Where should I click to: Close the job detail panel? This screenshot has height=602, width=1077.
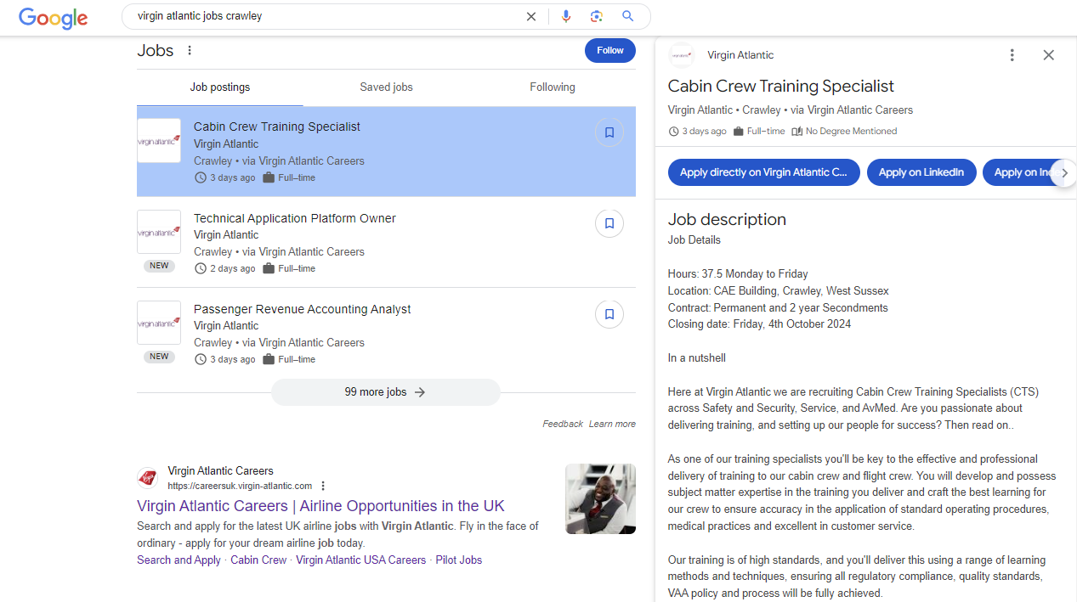tap(1048, 55)
